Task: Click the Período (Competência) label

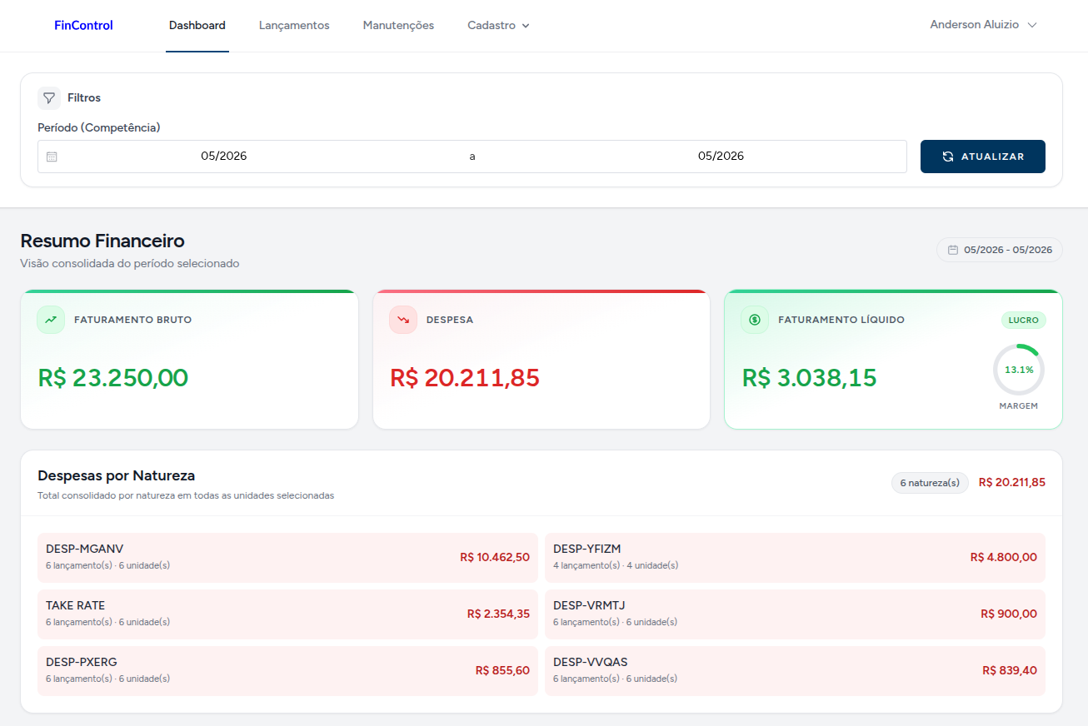Action: click(99, 127)
